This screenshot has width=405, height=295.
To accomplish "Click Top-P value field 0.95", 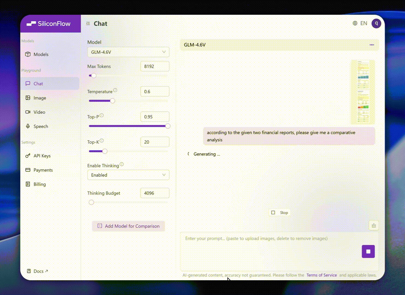I will (x=155, y=117).
